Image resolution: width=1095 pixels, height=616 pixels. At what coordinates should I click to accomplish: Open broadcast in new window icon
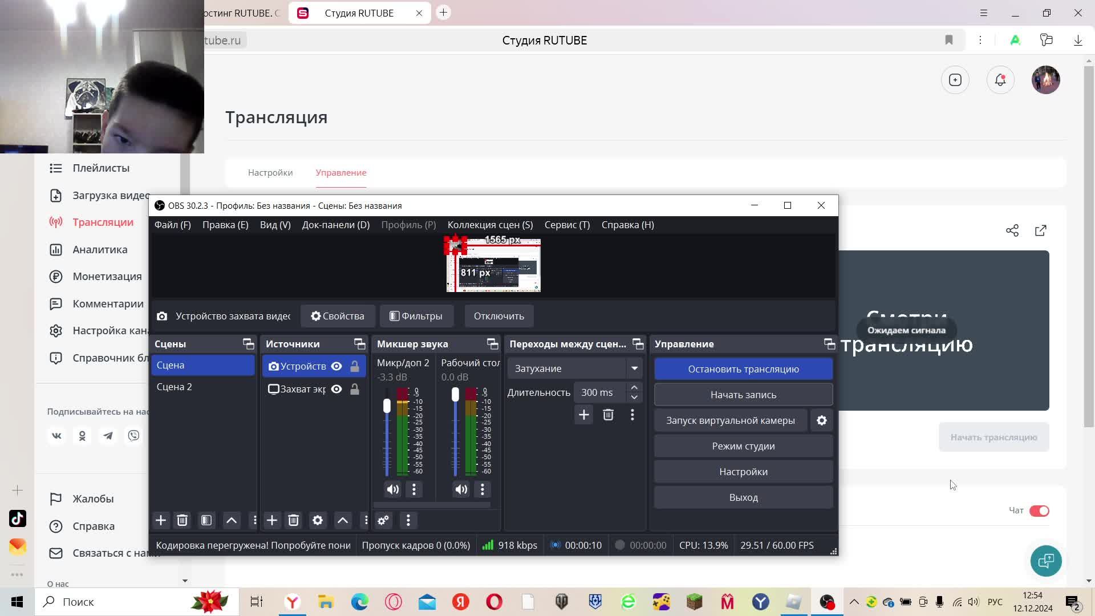click(1041, 230)
